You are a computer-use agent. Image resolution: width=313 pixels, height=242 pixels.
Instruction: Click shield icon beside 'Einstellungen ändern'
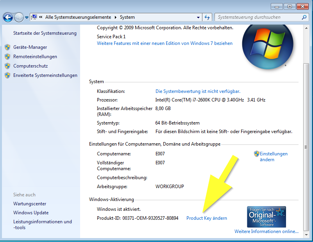(x=256, y=154)
